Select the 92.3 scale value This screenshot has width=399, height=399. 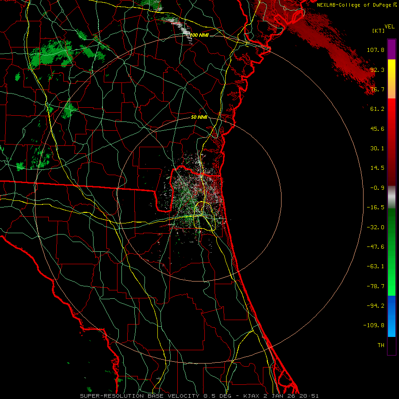point(377,70)
